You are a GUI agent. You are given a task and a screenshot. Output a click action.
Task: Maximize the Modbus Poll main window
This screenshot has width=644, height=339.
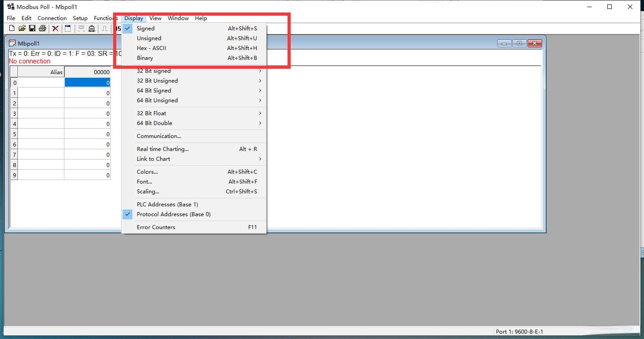610,7
